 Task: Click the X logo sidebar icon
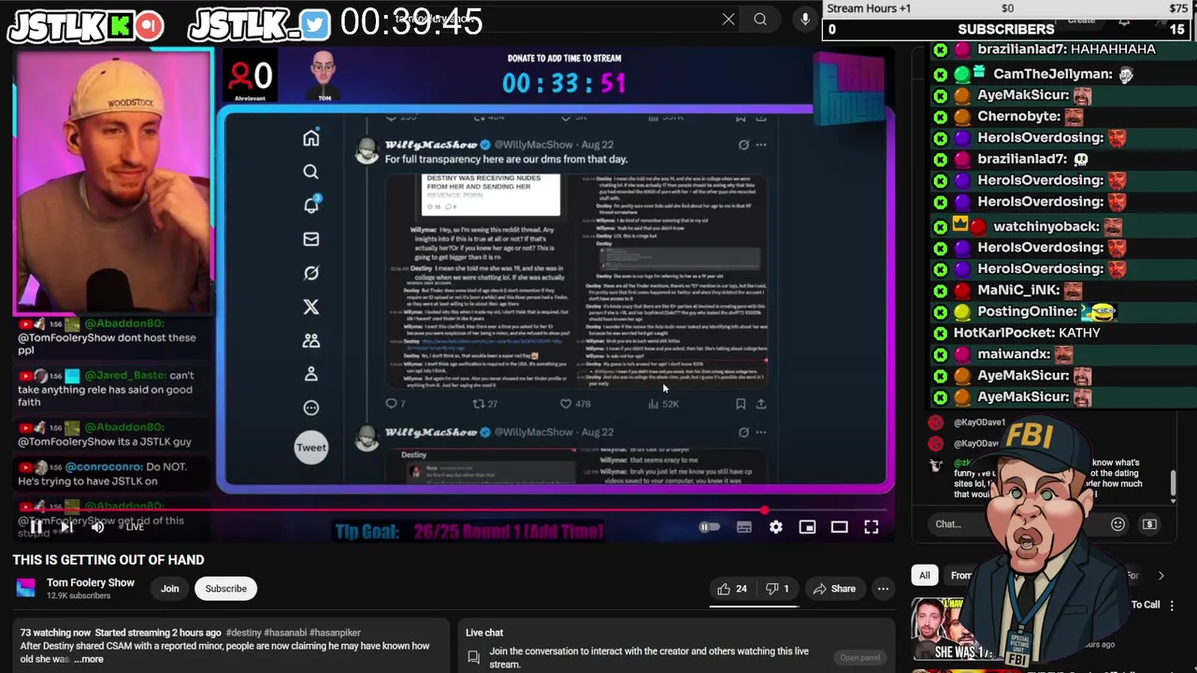tap(311, 307)
